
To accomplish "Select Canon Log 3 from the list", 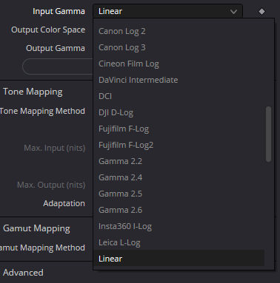I will click(179, 47).
